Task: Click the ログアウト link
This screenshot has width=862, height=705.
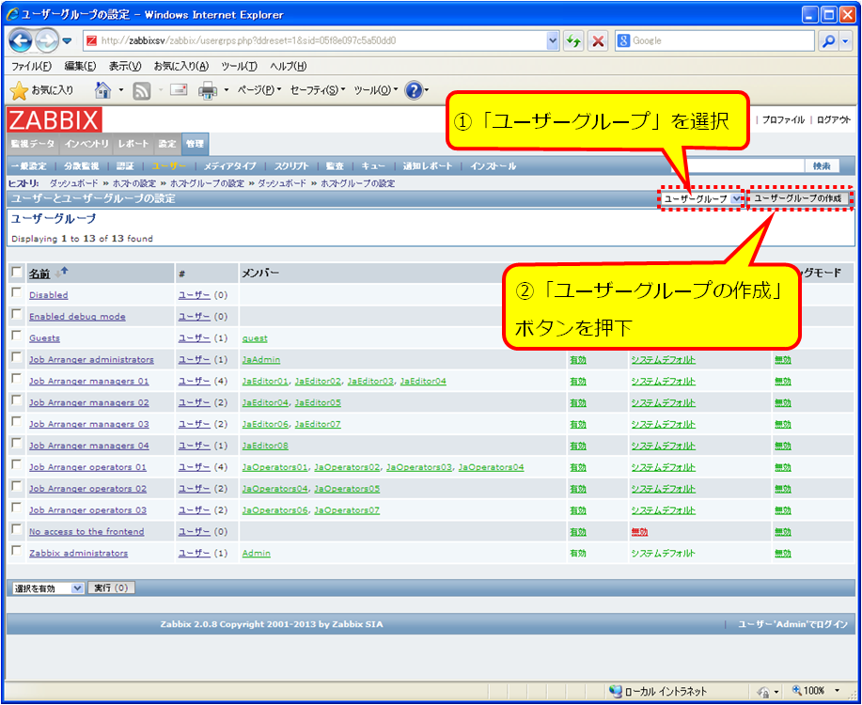Action: [x=834, y=120]
